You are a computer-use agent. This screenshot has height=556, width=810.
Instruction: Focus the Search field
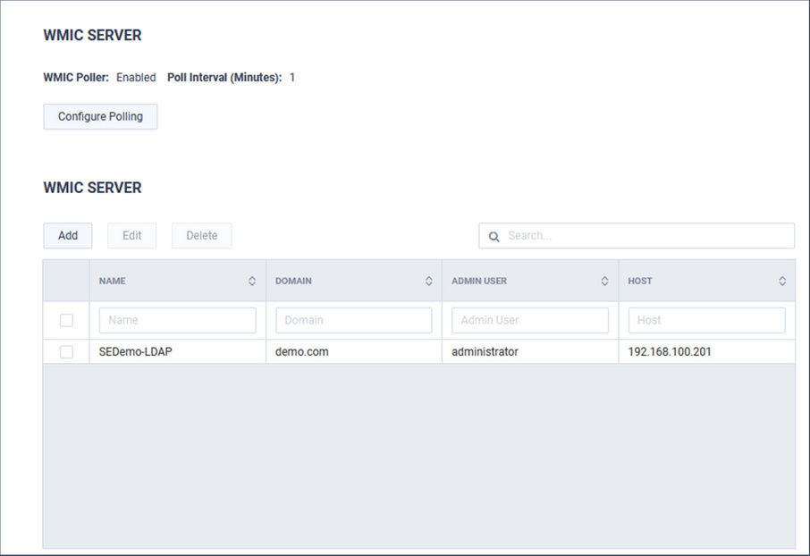pos(637,236)
